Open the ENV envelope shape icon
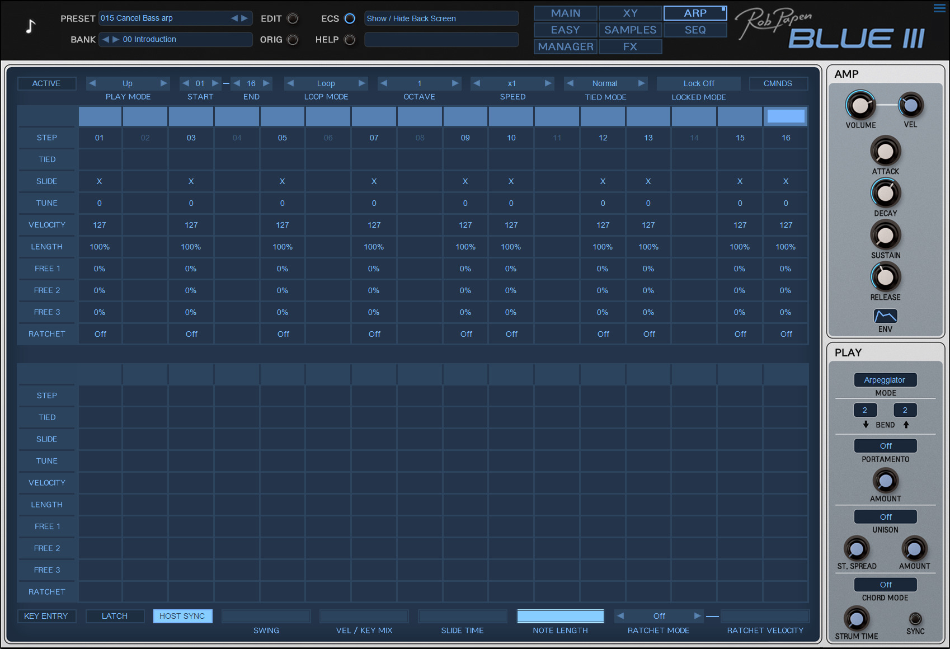The image size is (950, 649). point(885,316)
